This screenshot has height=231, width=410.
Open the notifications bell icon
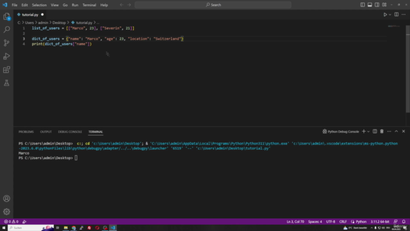(x=404, y=221)
